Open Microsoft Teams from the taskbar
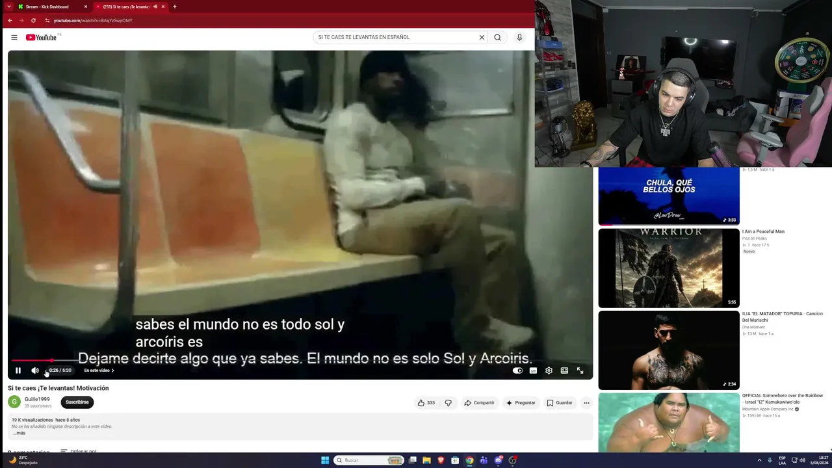The image size is (832, 468). tap(484, 460)
